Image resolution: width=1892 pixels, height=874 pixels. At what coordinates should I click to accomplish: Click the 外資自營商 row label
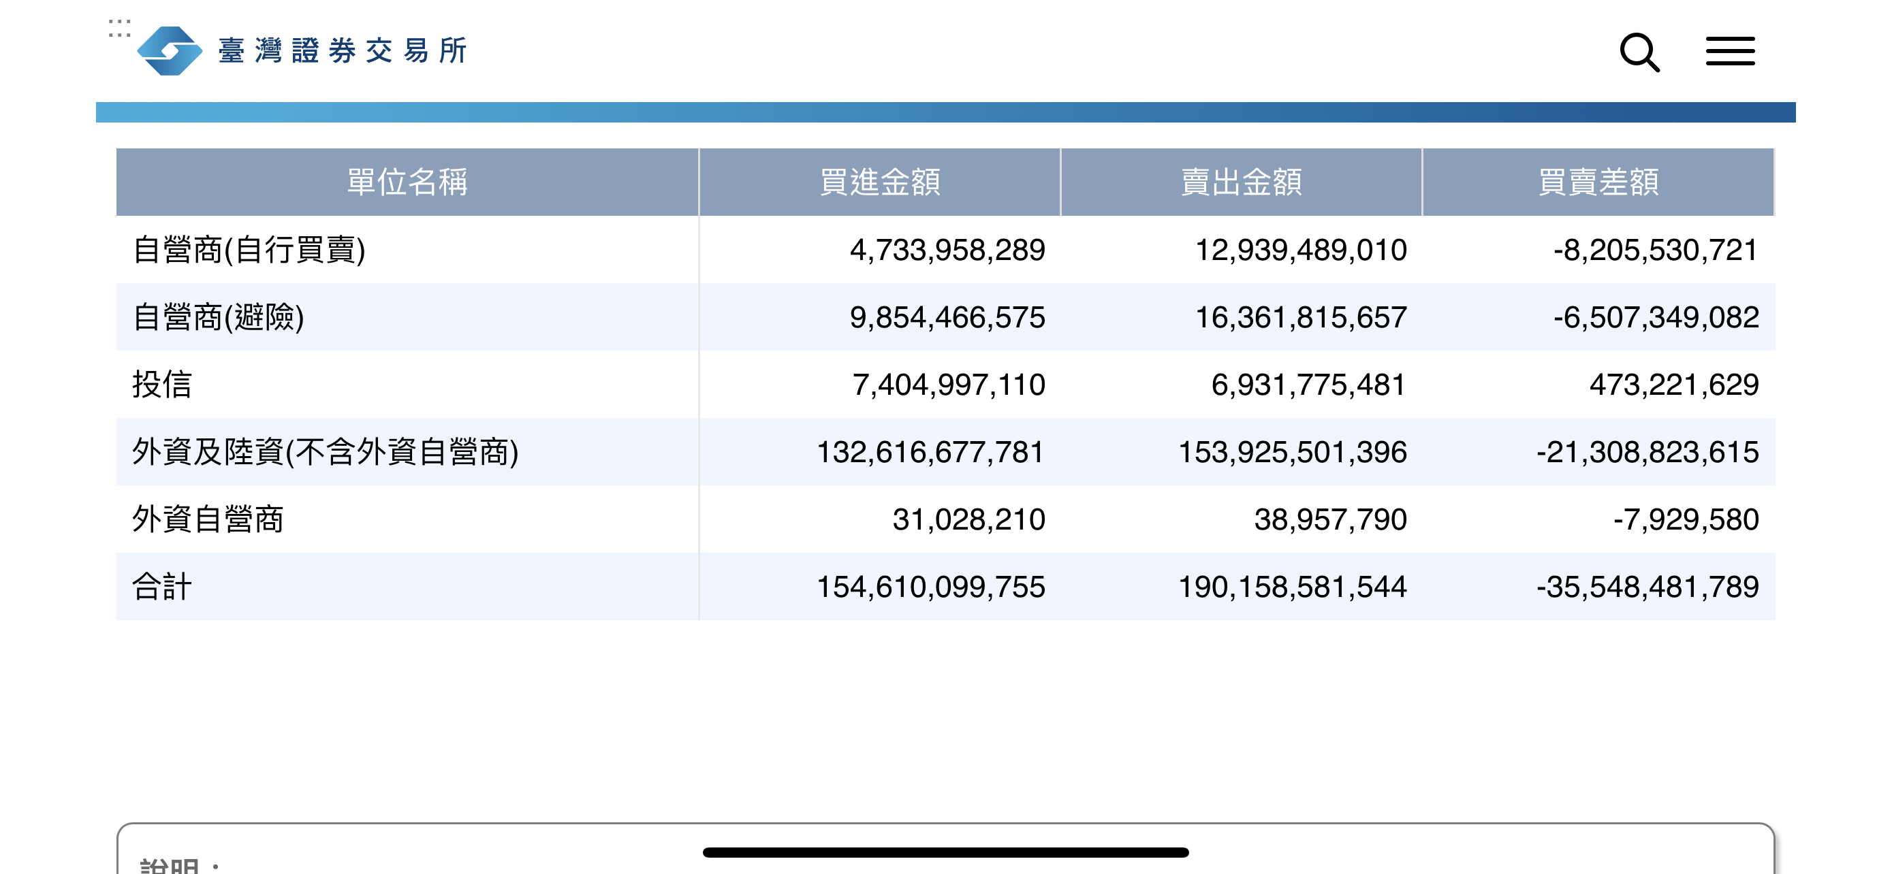point(208,519)
